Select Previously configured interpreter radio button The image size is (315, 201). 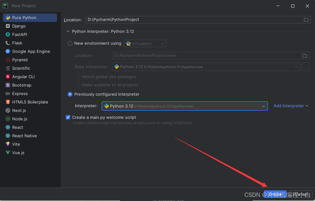coord(70,94)
